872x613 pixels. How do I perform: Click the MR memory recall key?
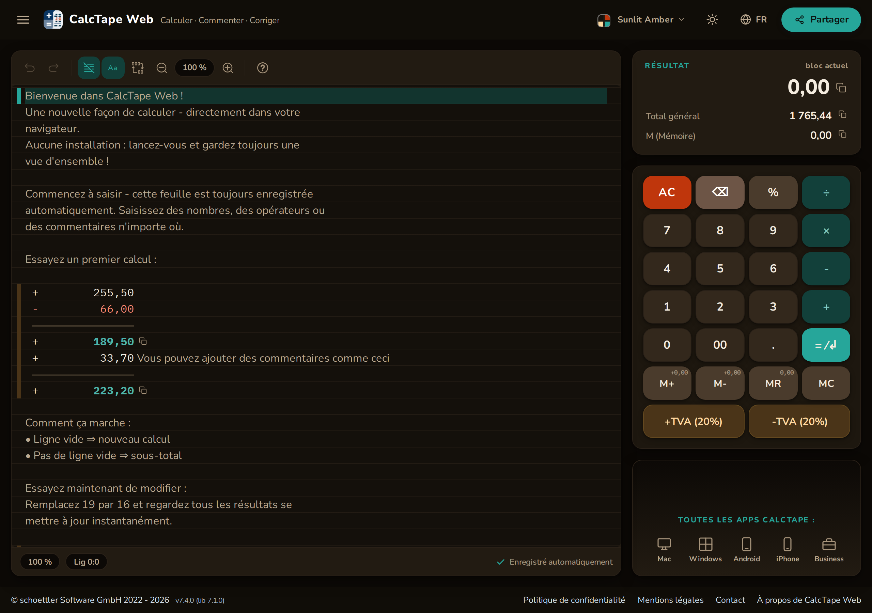point(773,383)
